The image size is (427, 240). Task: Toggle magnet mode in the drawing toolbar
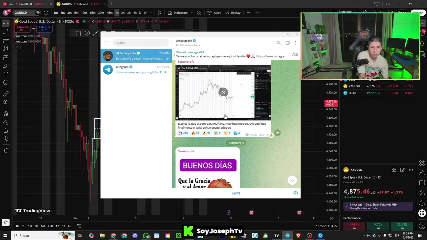coord(6,114)
